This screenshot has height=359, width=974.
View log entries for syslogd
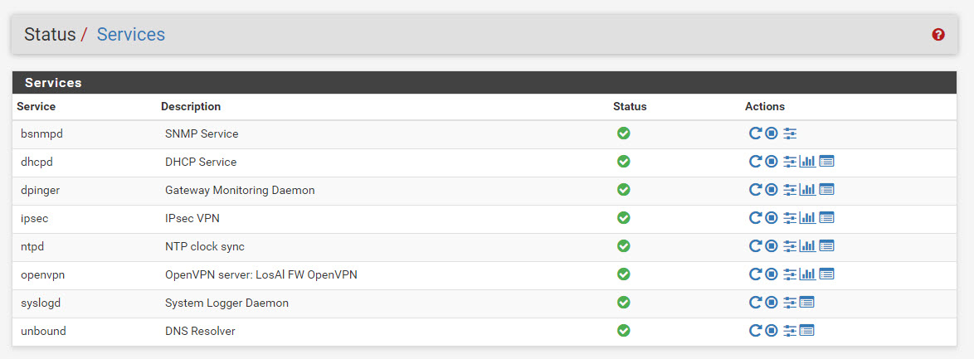point(807,303)
